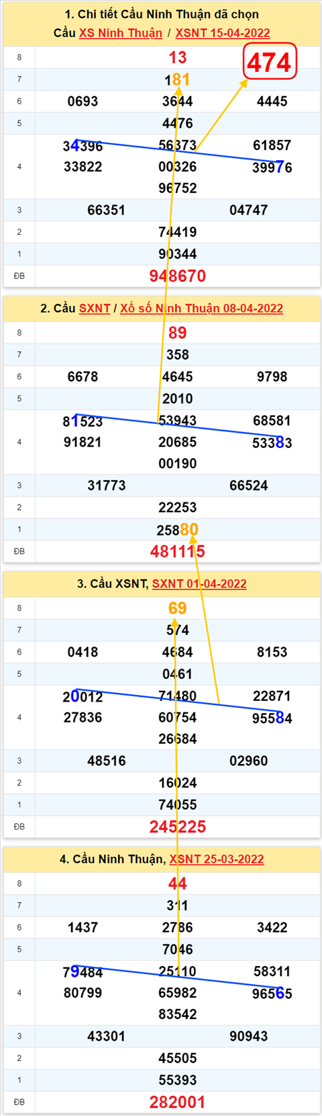Click the number 8153
The image size is (322, 1116).
pos(272,653)
